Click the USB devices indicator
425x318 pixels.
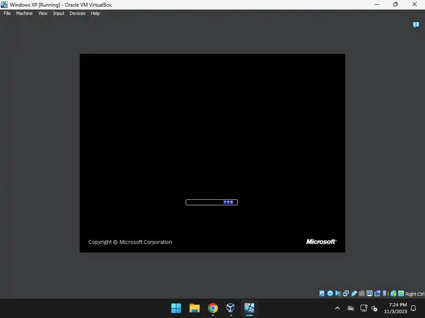[354, 294]
